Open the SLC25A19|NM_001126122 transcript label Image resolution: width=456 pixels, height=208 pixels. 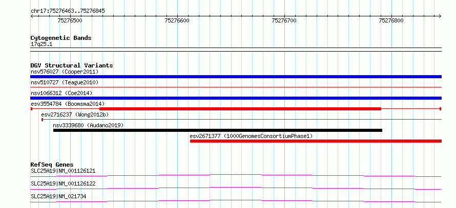[63, 183]
